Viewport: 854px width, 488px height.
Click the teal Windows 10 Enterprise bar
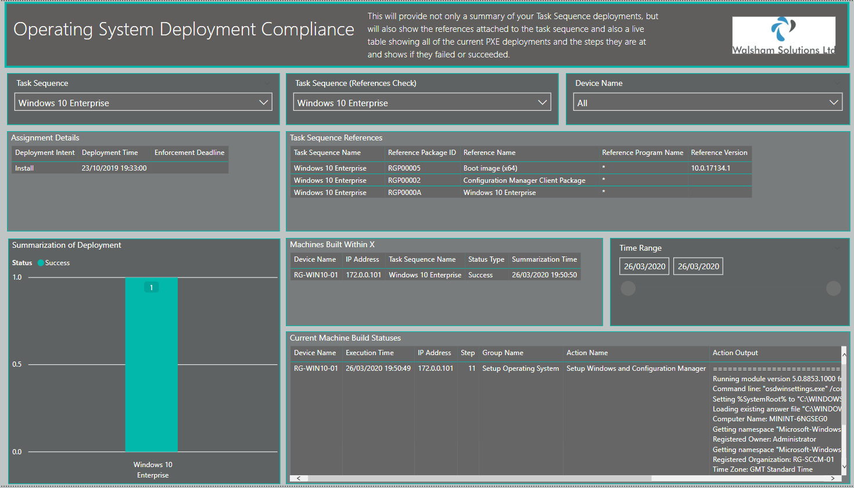click(x=152, y=364)
